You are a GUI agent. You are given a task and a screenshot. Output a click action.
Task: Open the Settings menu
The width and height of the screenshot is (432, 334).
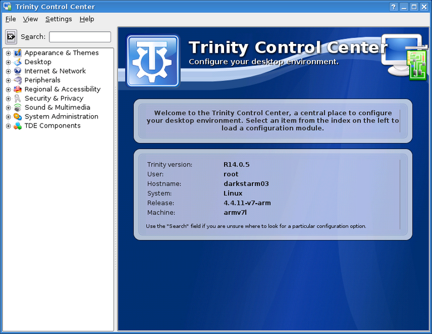[58, 19]
